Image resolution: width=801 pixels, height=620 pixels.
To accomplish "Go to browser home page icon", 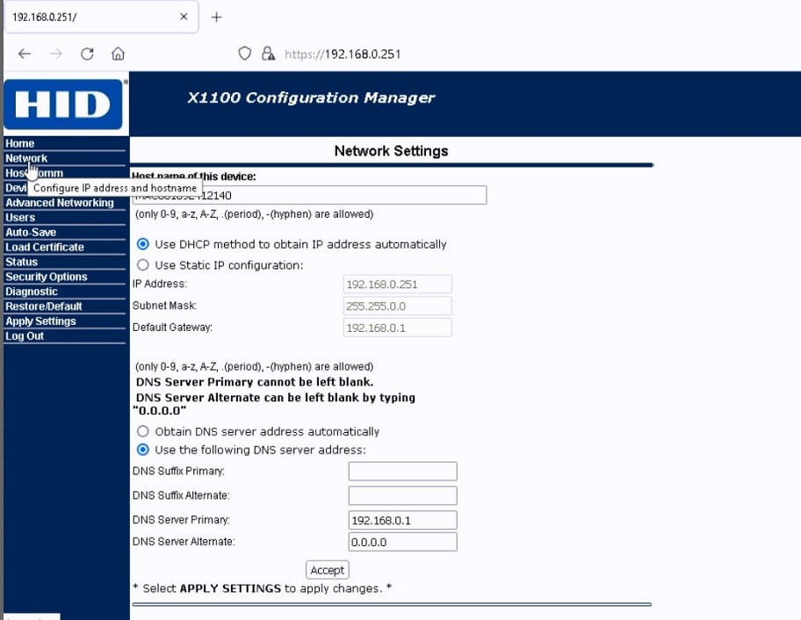I will [x=118, y=54].
